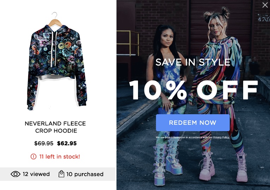The height and width of the screenshot is (190, 270).
Task: Close the discount popup with the X
Action: pos(265,5)
